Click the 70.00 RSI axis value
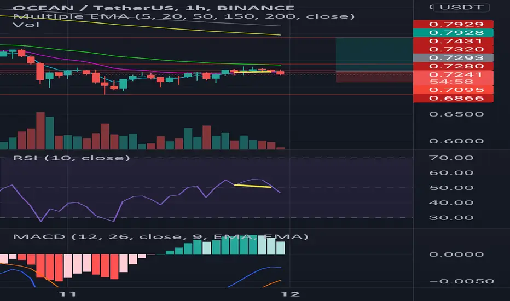The width and height of the screenshot is (510, 301). click(451, 158)
